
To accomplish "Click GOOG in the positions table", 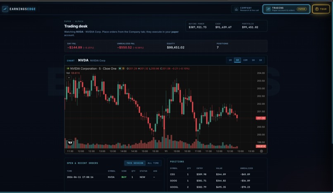I will [174, 181].
